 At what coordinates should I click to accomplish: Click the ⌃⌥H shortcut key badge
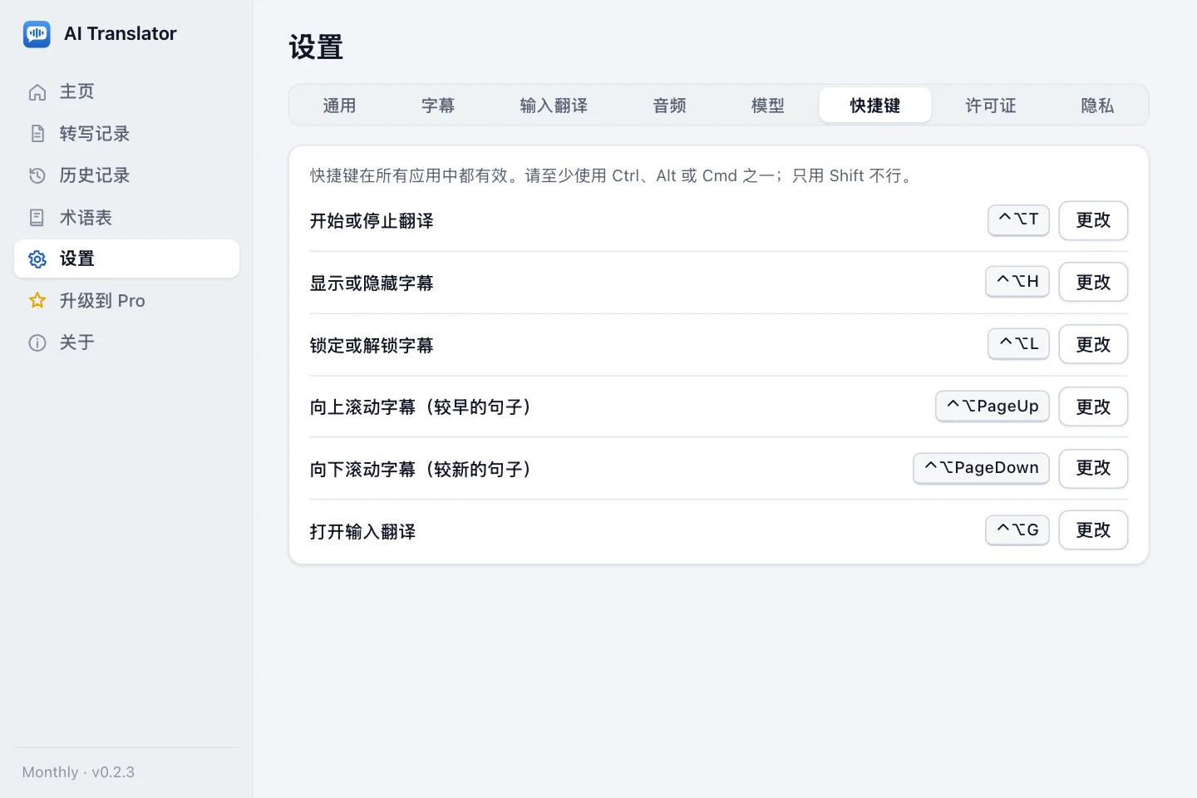pos(1017,282)
